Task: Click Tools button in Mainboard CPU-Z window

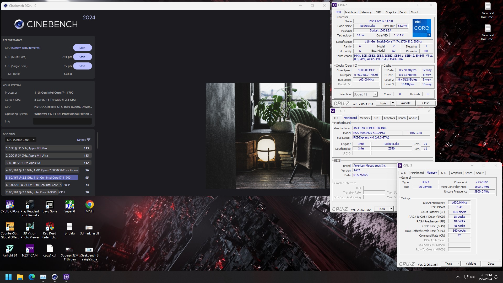Action: point(381,209)
